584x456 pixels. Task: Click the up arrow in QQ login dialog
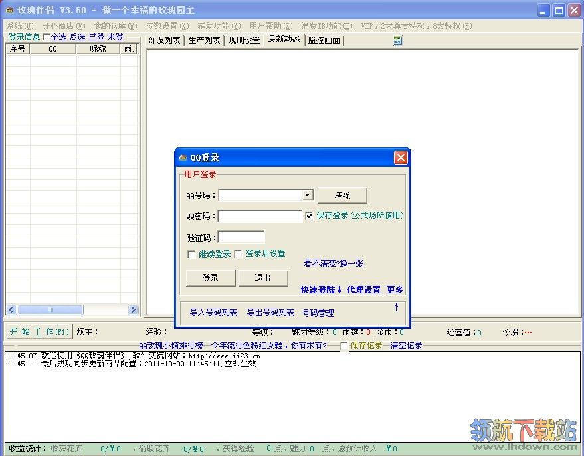coord(396,307)
